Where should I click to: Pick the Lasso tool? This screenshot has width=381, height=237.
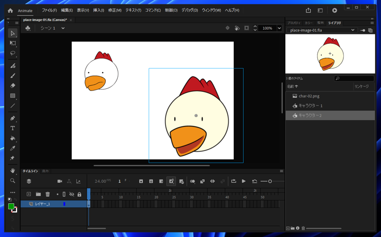[13, 53]
